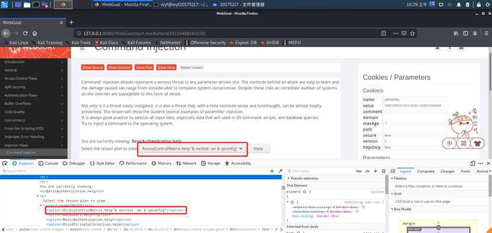Click the Restart Lesson link

point(192,67)
